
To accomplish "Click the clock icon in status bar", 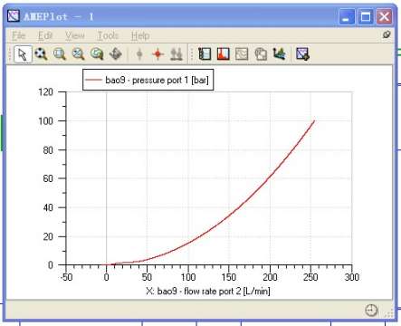I will pyautogui.click(x=371, y=311).
